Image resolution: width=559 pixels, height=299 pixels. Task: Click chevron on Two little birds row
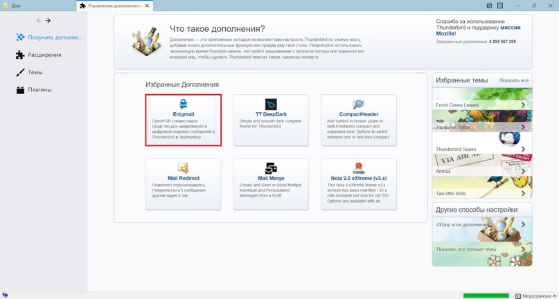click(523, 193)
